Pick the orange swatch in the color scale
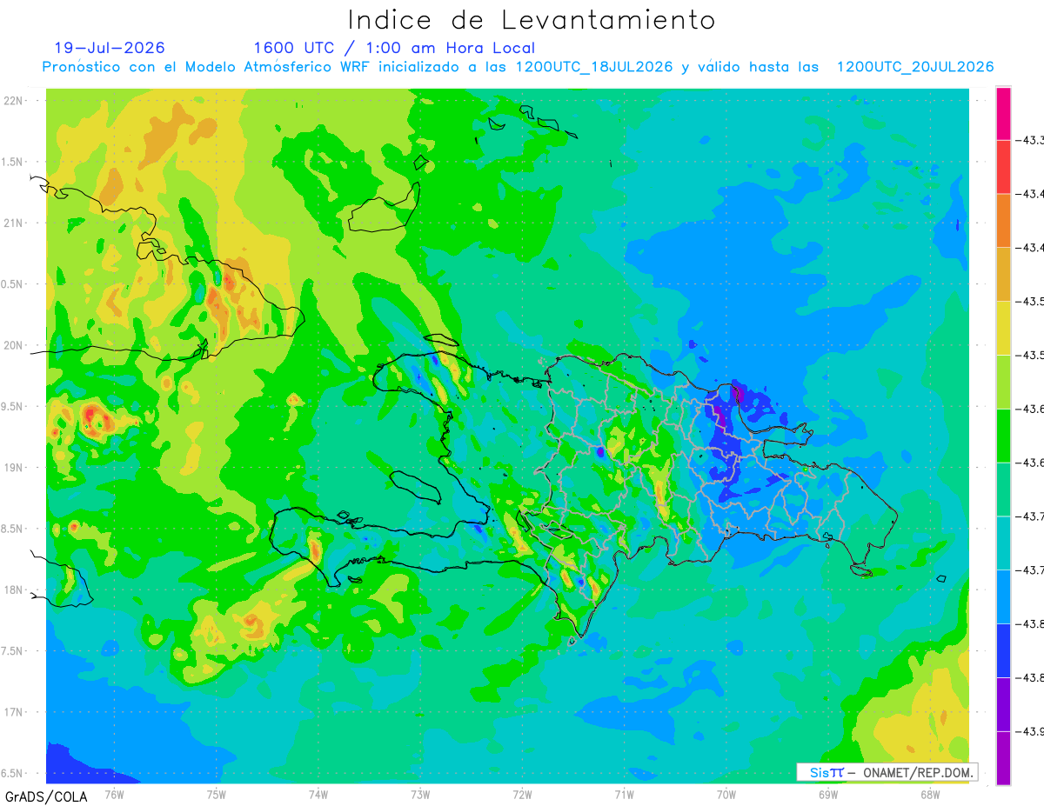This screenshot has width=1044, height=806. point(1003,220)
